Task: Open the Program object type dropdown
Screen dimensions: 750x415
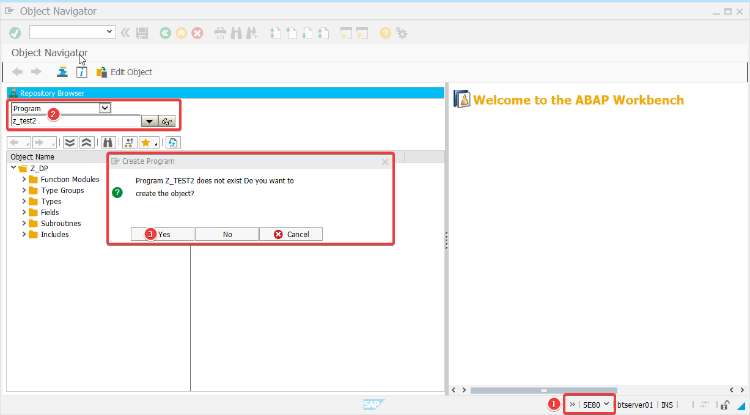Action: [x=105, y=108]
